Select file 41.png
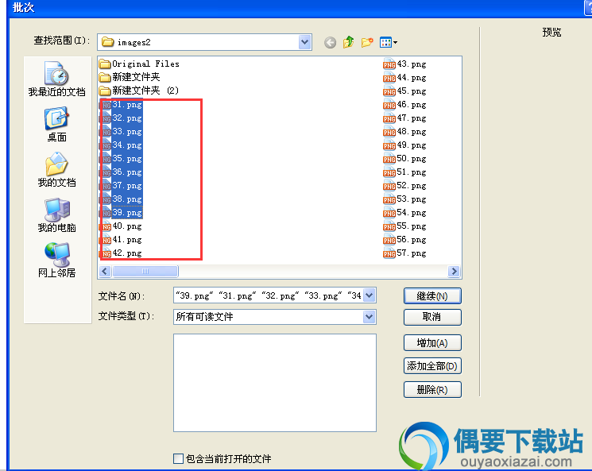The width and height of the screenshot is (592, 471). [x=122, y=240]
